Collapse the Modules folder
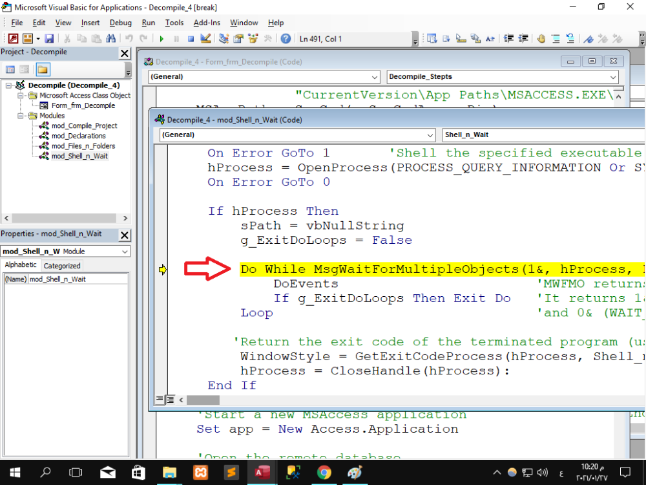The width and height of the screenshot is (646, 485). [20, 116]
